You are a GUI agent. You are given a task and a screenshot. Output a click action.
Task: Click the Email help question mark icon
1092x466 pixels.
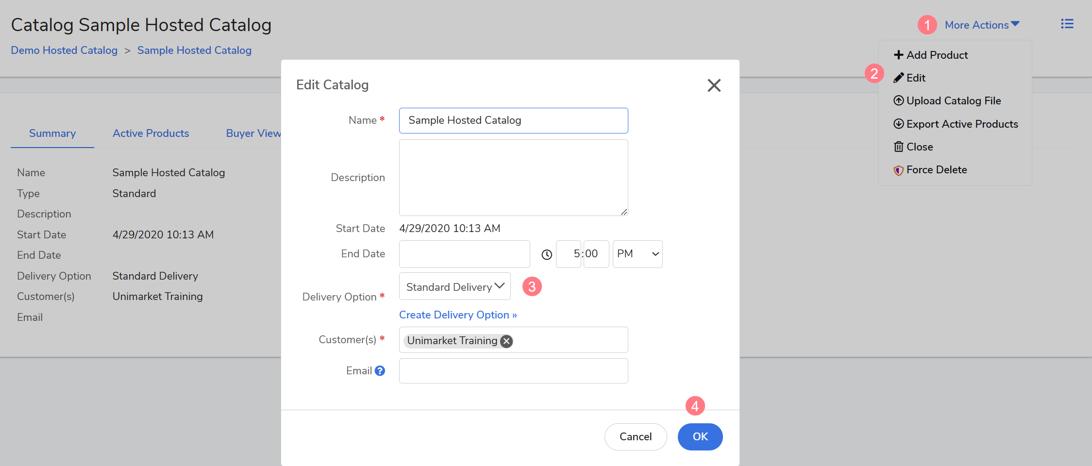380,371
